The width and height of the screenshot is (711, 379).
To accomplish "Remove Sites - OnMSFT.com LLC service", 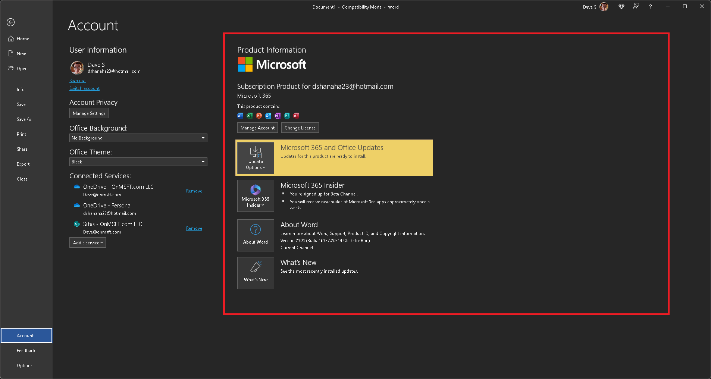I will coord(194,228).
